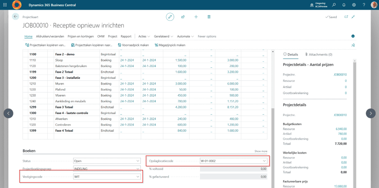This screenshot has height=188, width=379.
Task: Switch to the Attachments tab
Action: [x=319, y=55]
